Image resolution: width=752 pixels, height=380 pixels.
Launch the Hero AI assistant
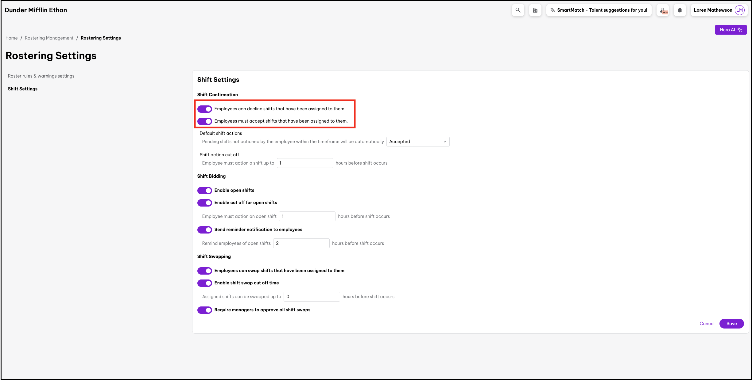tap(731, 30)
